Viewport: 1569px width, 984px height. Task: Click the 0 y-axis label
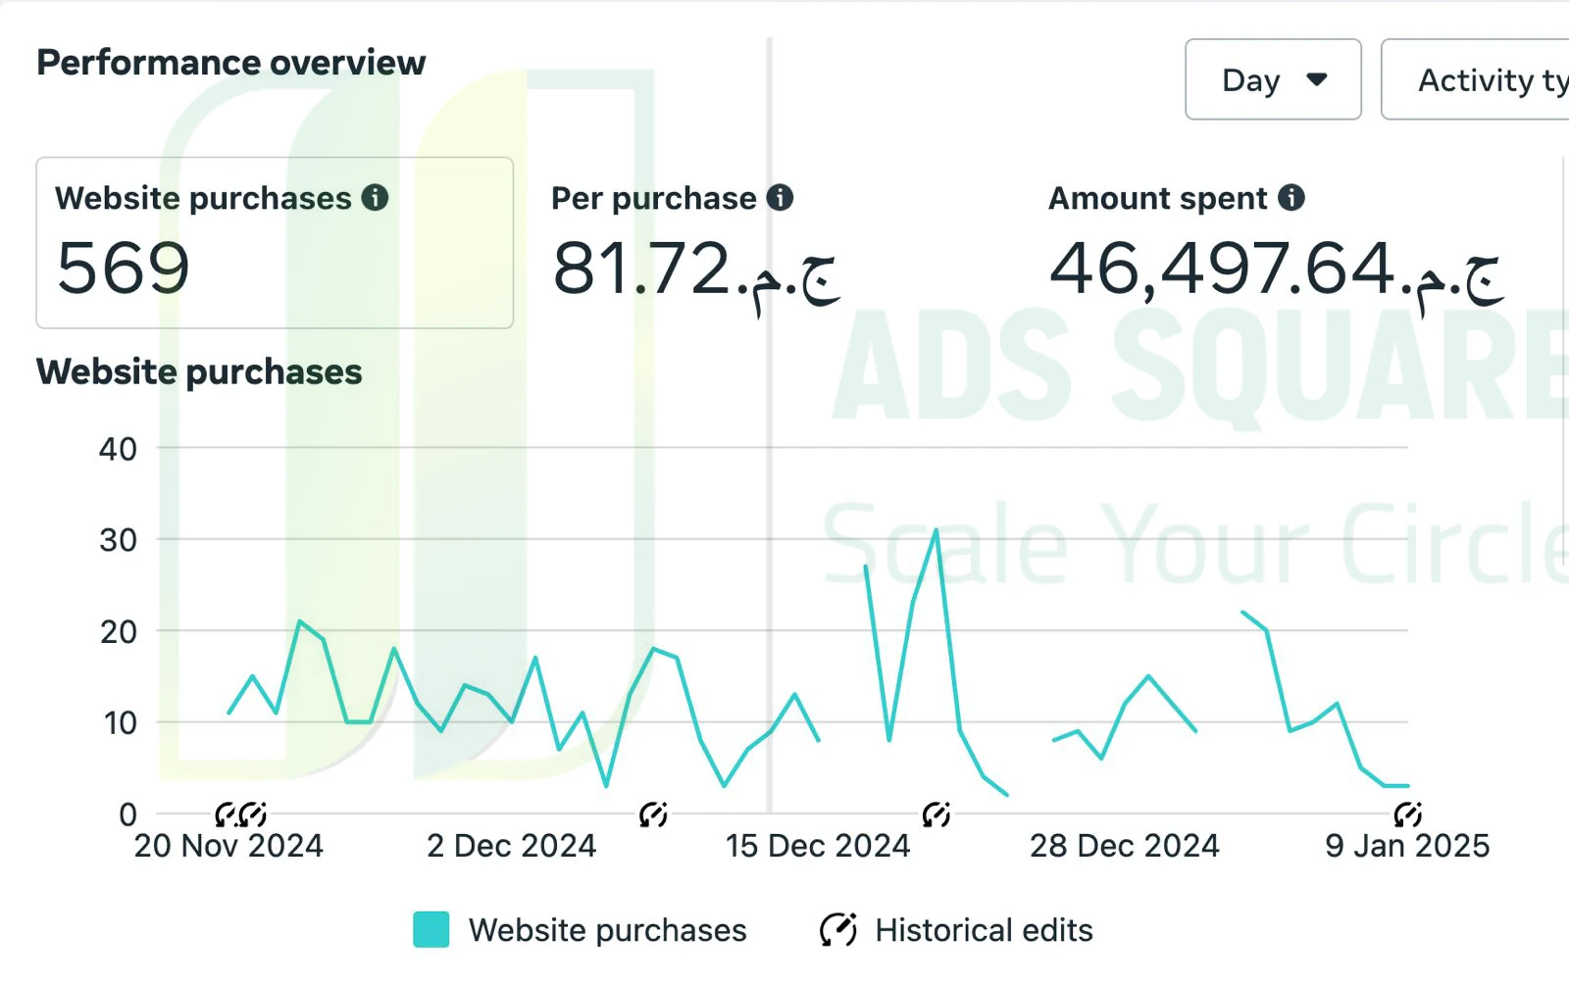coord(127,814)
